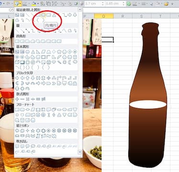
Task: Pick the isosceles triangle in recently used shapes
Action: click(x=54, y=15)
